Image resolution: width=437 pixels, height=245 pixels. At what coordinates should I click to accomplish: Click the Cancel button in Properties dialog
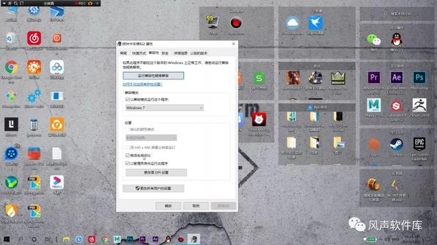(196, 206)
